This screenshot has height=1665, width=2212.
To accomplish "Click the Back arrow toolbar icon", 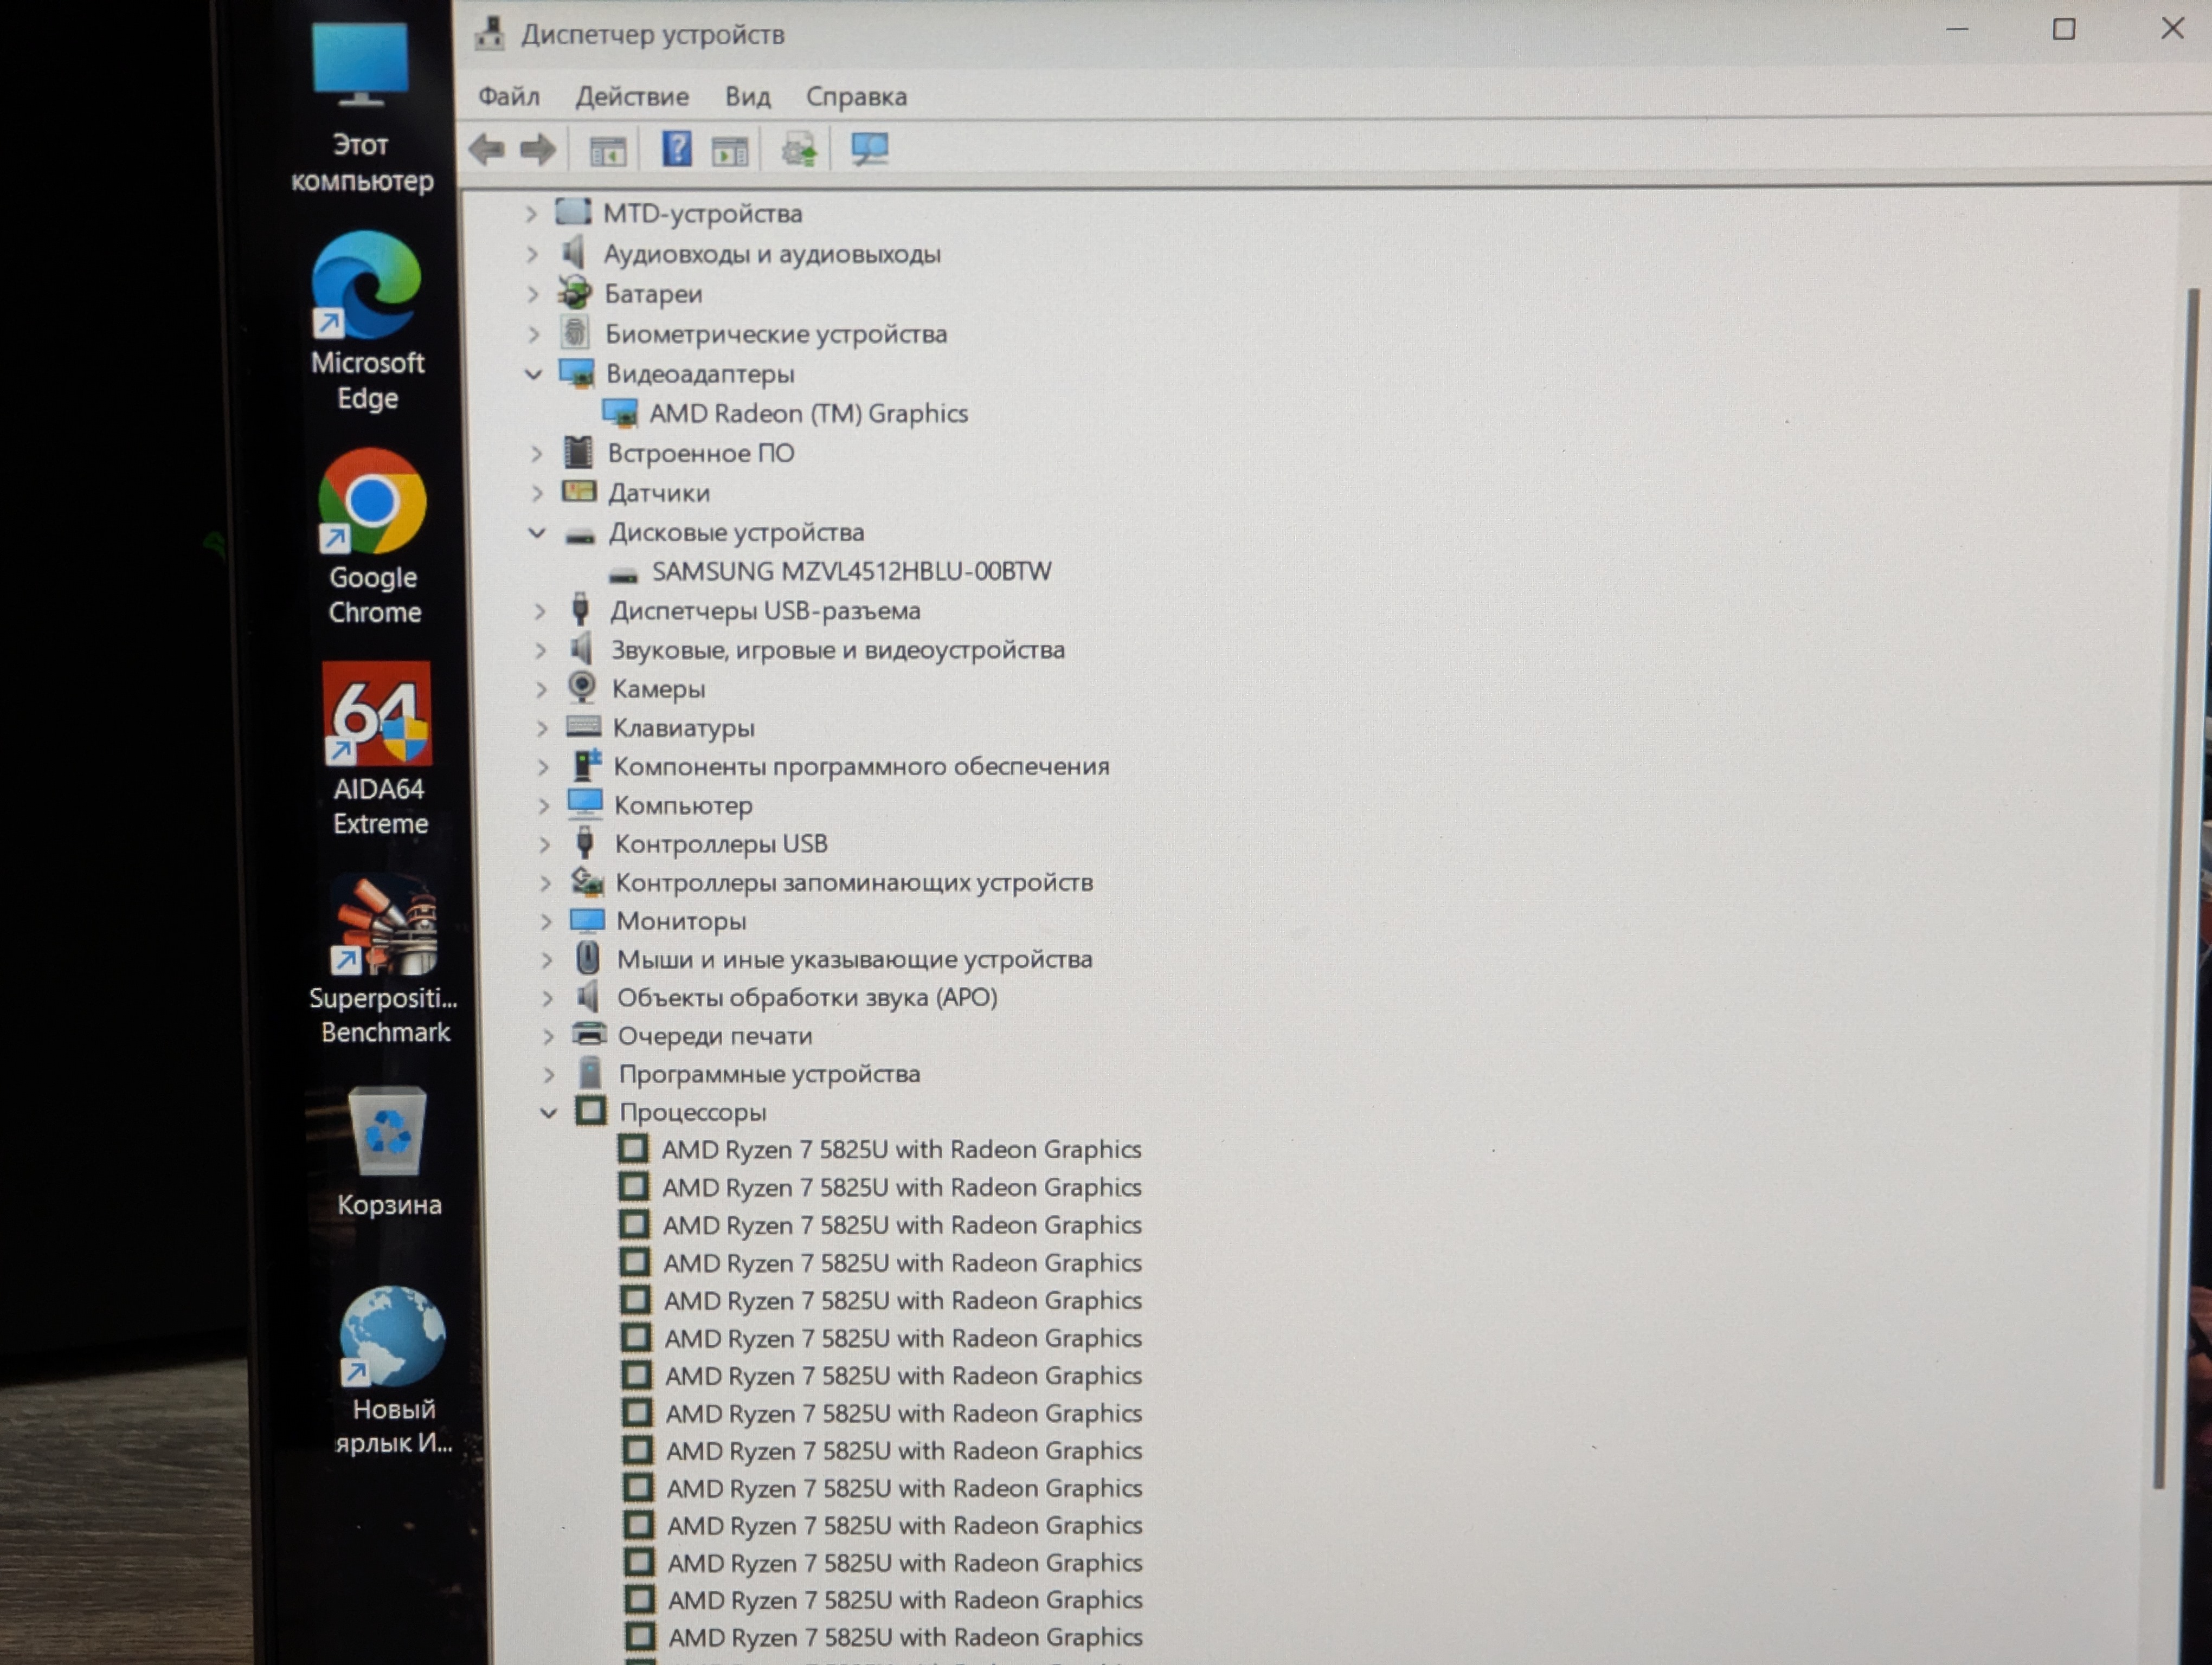I will (x=487, y=150).
